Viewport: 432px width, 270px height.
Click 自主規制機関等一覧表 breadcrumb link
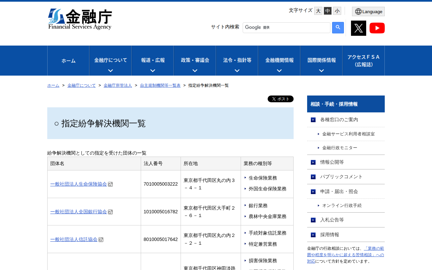click(x=160, y=85)
